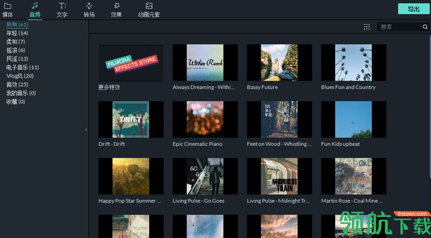Select the 音效 (25) category

pos(17,84)
